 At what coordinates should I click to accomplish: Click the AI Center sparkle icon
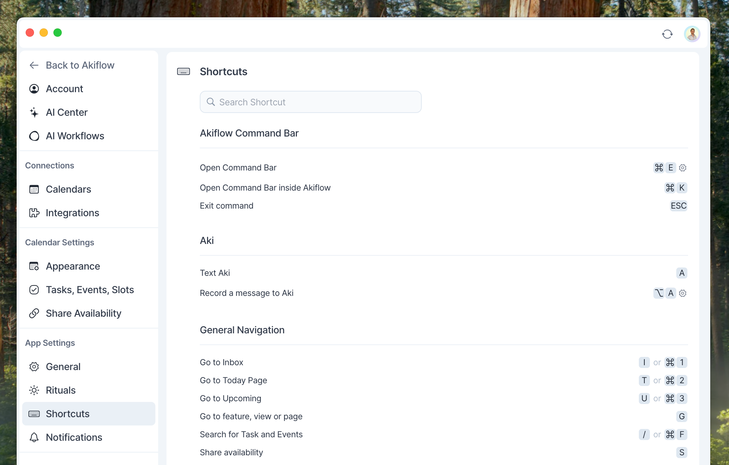[34, 112]
